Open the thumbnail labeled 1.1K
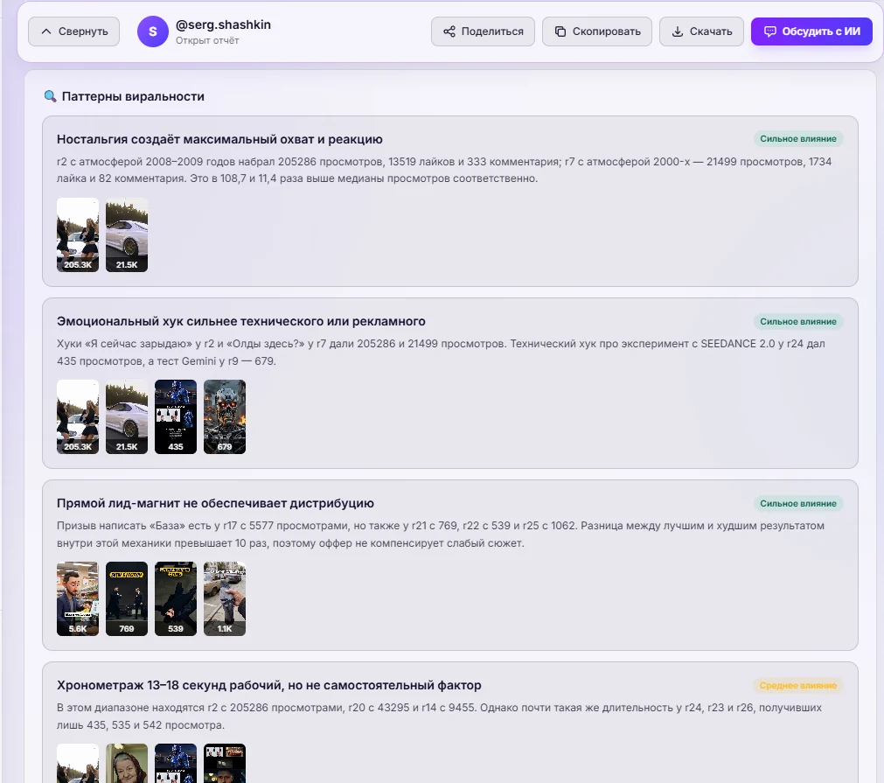 click(225, 598)
